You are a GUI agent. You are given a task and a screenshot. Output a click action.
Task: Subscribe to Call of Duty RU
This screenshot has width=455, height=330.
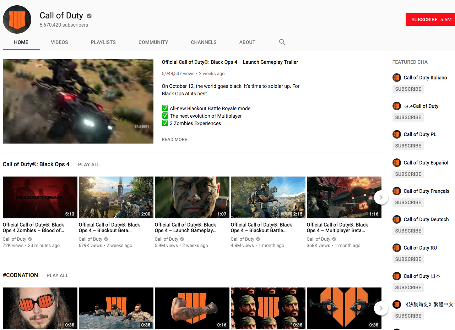408,259
